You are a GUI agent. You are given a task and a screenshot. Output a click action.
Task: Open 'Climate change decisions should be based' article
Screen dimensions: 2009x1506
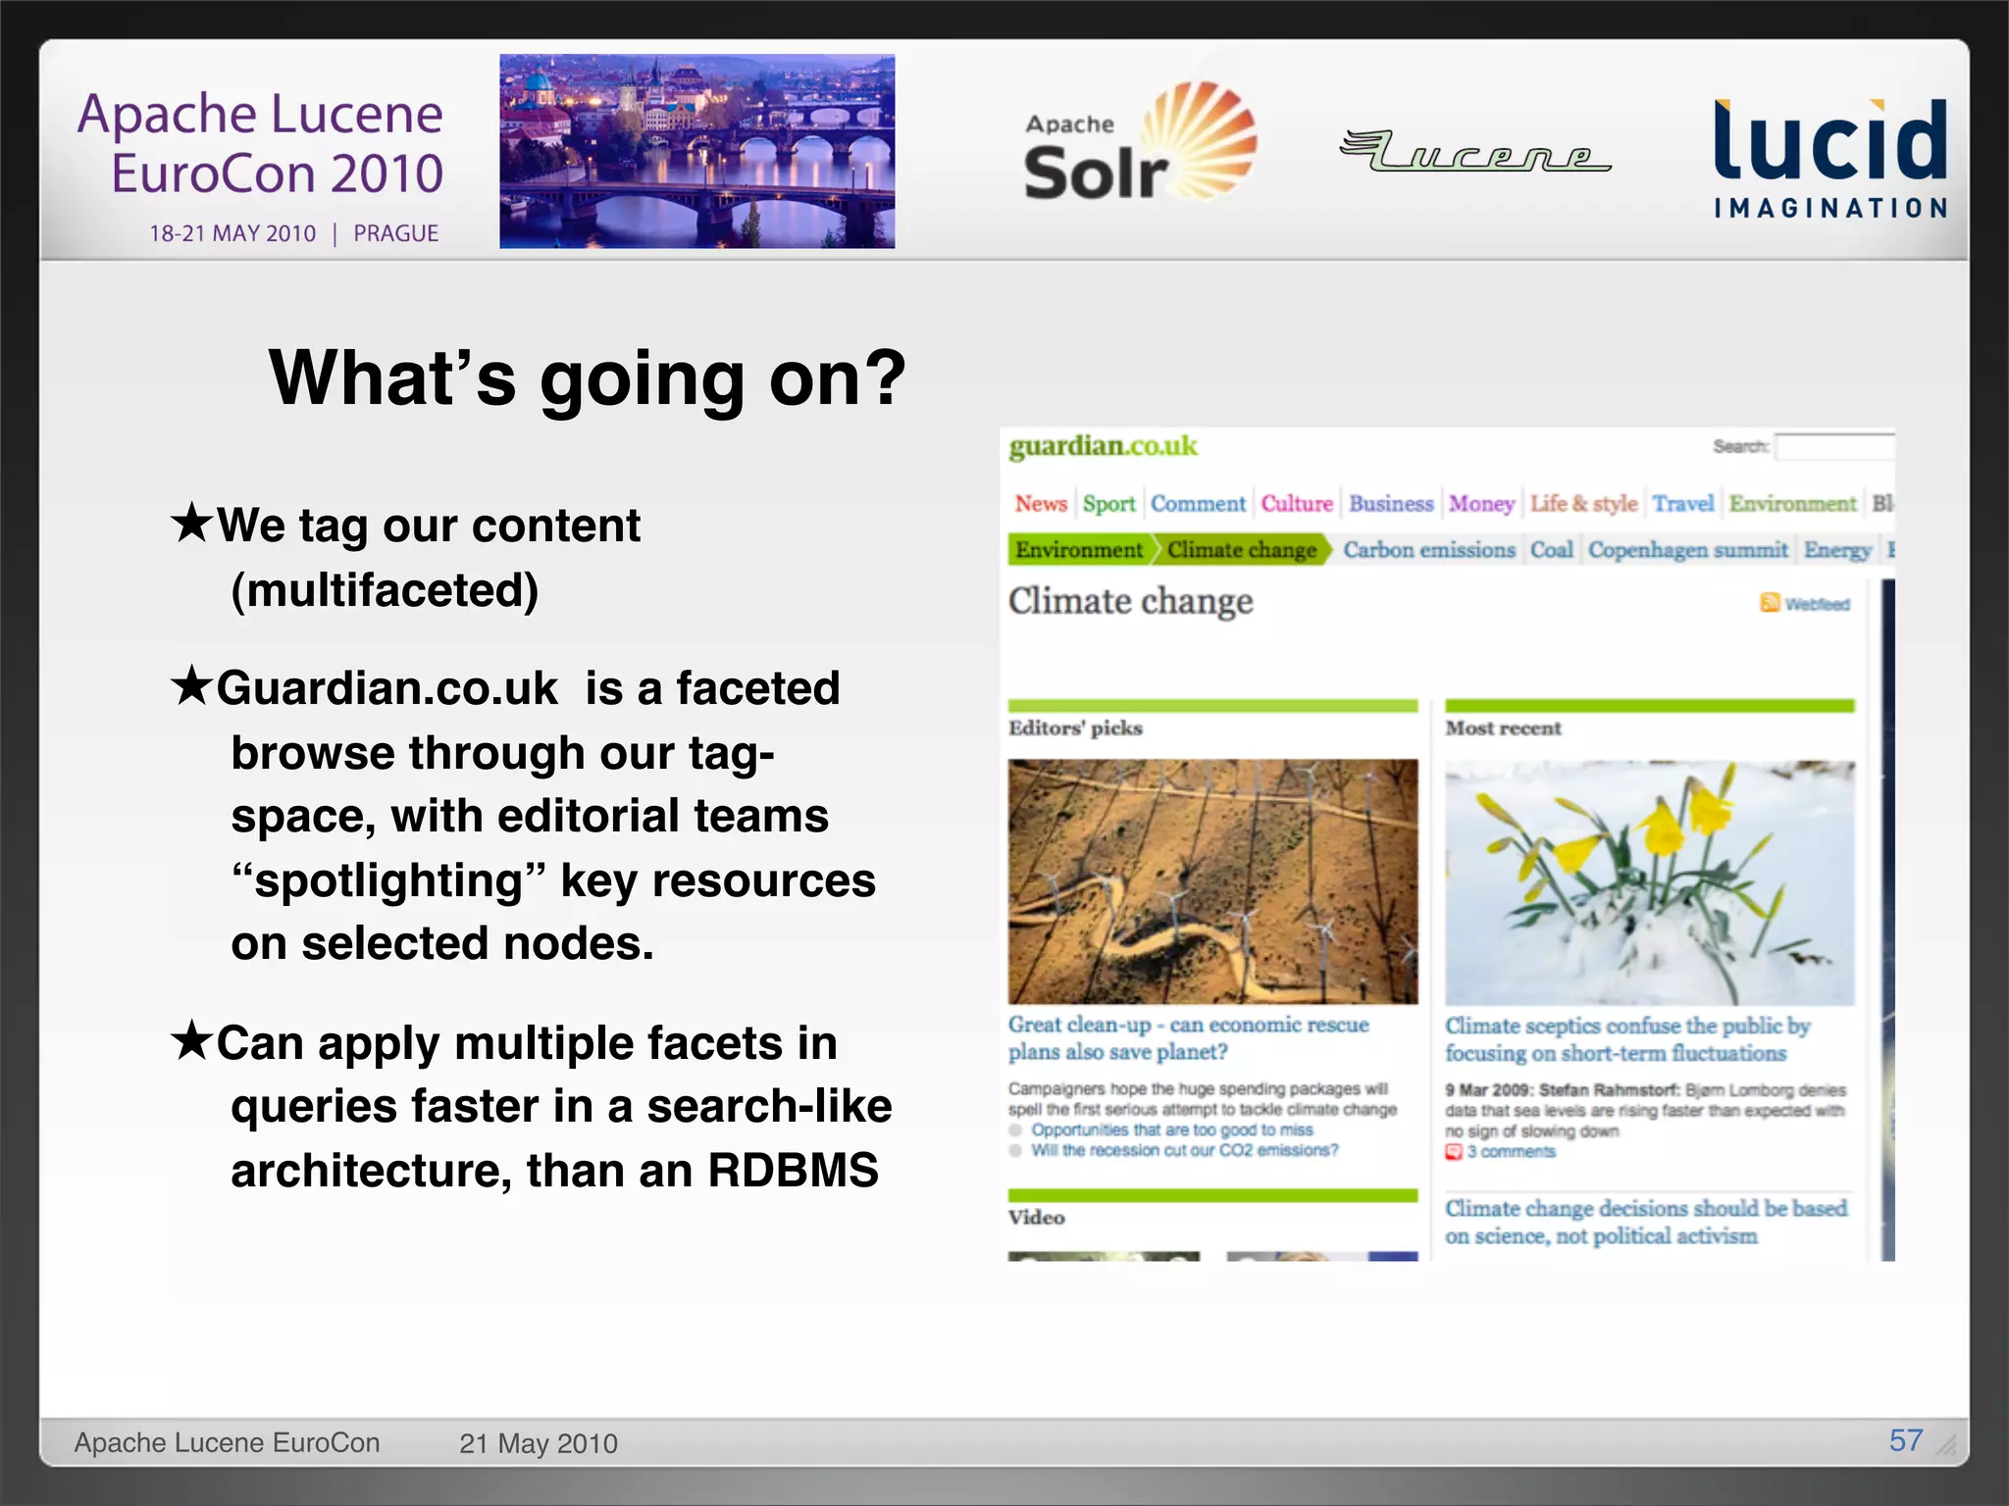[x=1646, y=1222]
